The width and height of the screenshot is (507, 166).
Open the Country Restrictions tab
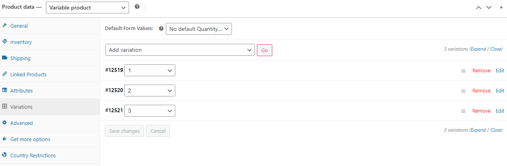pos(33,155)
